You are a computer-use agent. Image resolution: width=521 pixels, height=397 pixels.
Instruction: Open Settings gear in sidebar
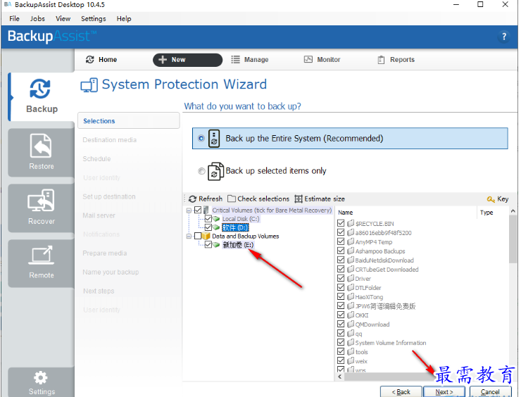coord(42,382)
